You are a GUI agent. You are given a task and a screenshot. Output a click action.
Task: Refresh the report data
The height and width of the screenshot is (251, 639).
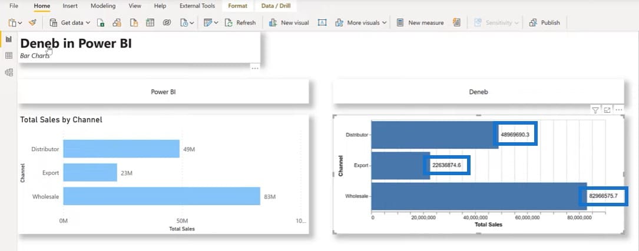pyautogui.click(x=240, y=23)
